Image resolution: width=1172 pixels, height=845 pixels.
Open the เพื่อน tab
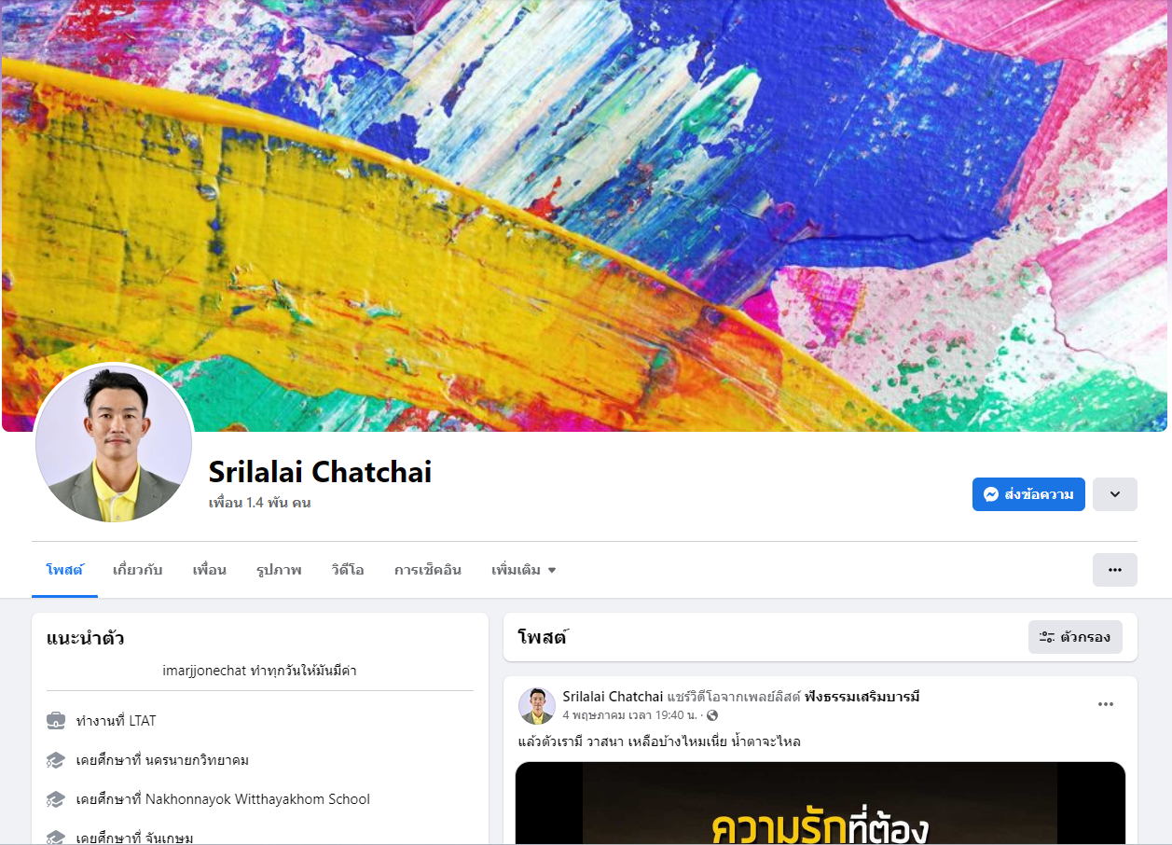pos(210,570)
